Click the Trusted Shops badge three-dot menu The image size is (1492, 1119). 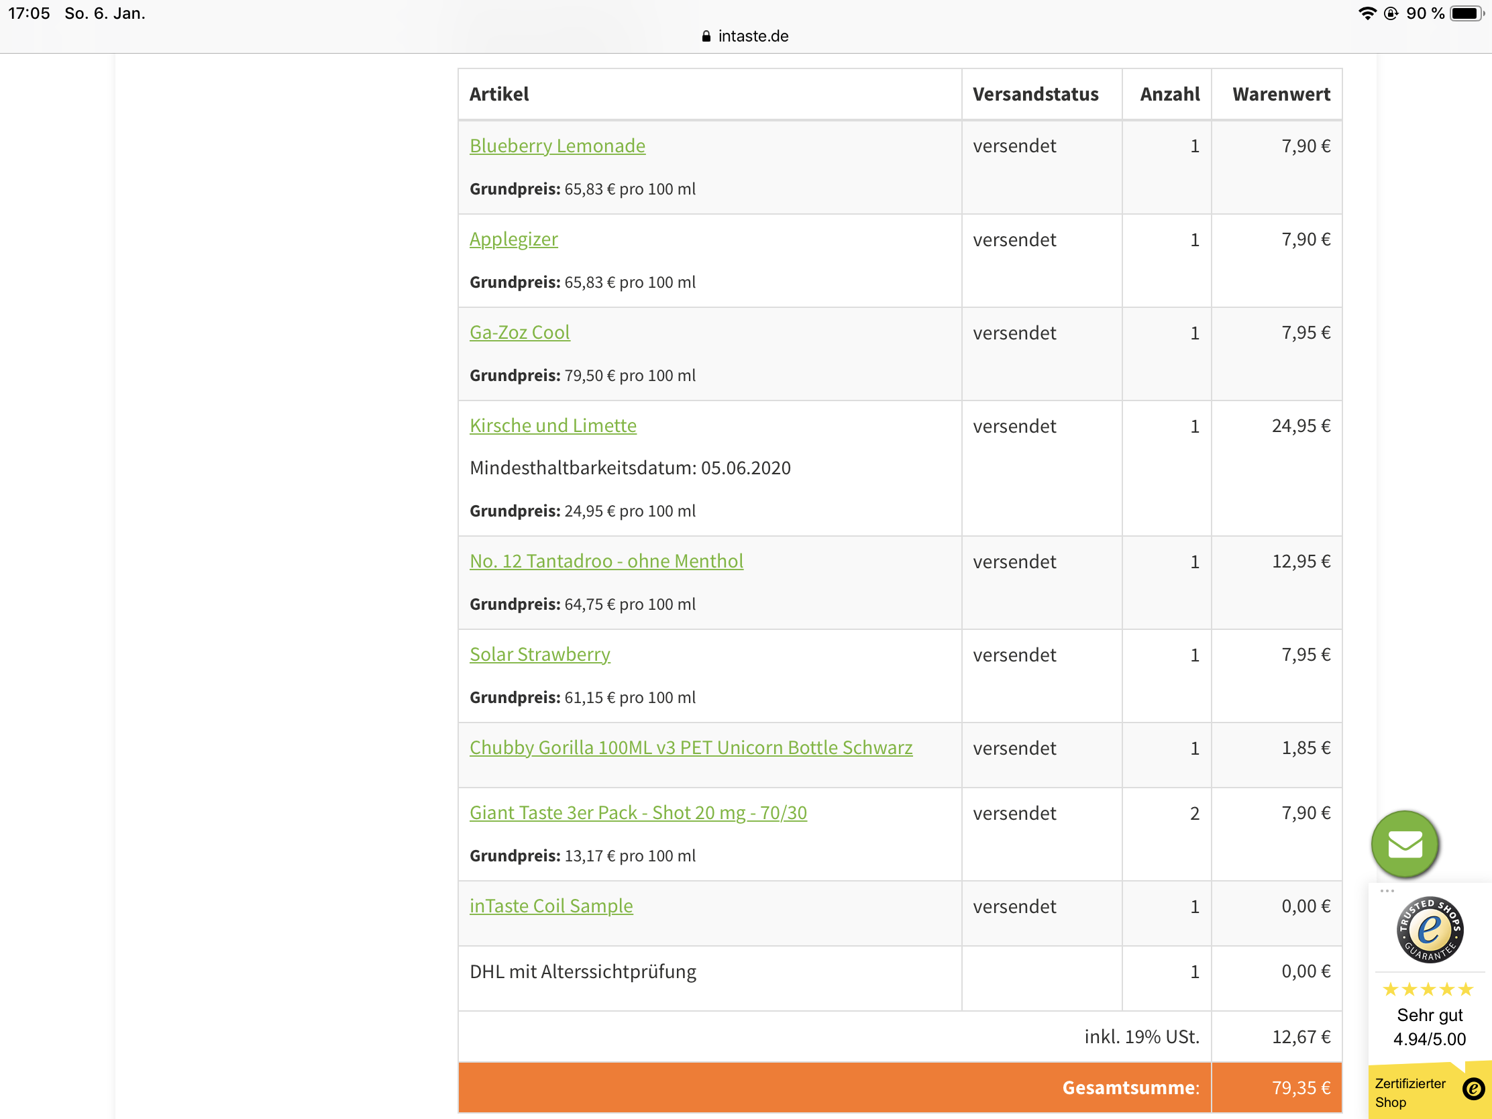(x=1387, y=891)
